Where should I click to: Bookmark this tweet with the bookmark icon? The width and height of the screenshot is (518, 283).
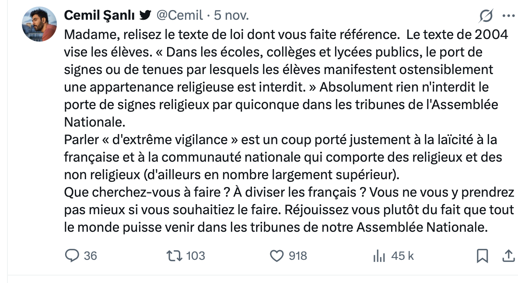point(482,256)
